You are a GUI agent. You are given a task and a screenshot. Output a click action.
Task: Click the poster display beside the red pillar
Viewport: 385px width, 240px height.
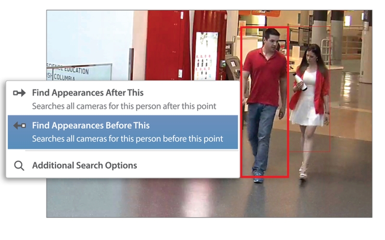coord(206,55)
